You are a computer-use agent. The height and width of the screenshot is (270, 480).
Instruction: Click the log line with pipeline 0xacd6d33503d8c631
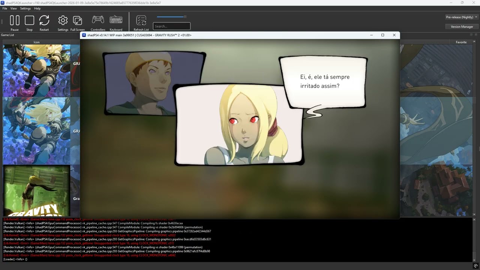107,239
